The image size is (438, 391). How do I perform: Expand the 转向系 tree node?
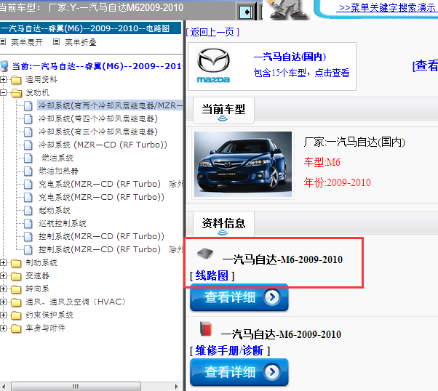click(x=3, y=289)
